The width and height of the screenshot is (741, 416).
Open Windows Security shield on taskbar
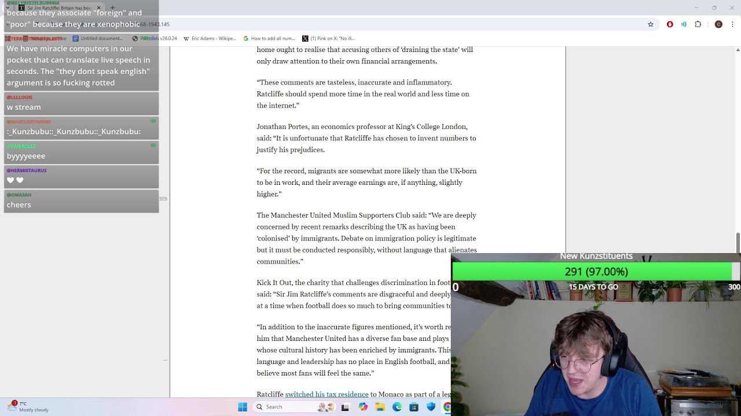pos(431,407)
